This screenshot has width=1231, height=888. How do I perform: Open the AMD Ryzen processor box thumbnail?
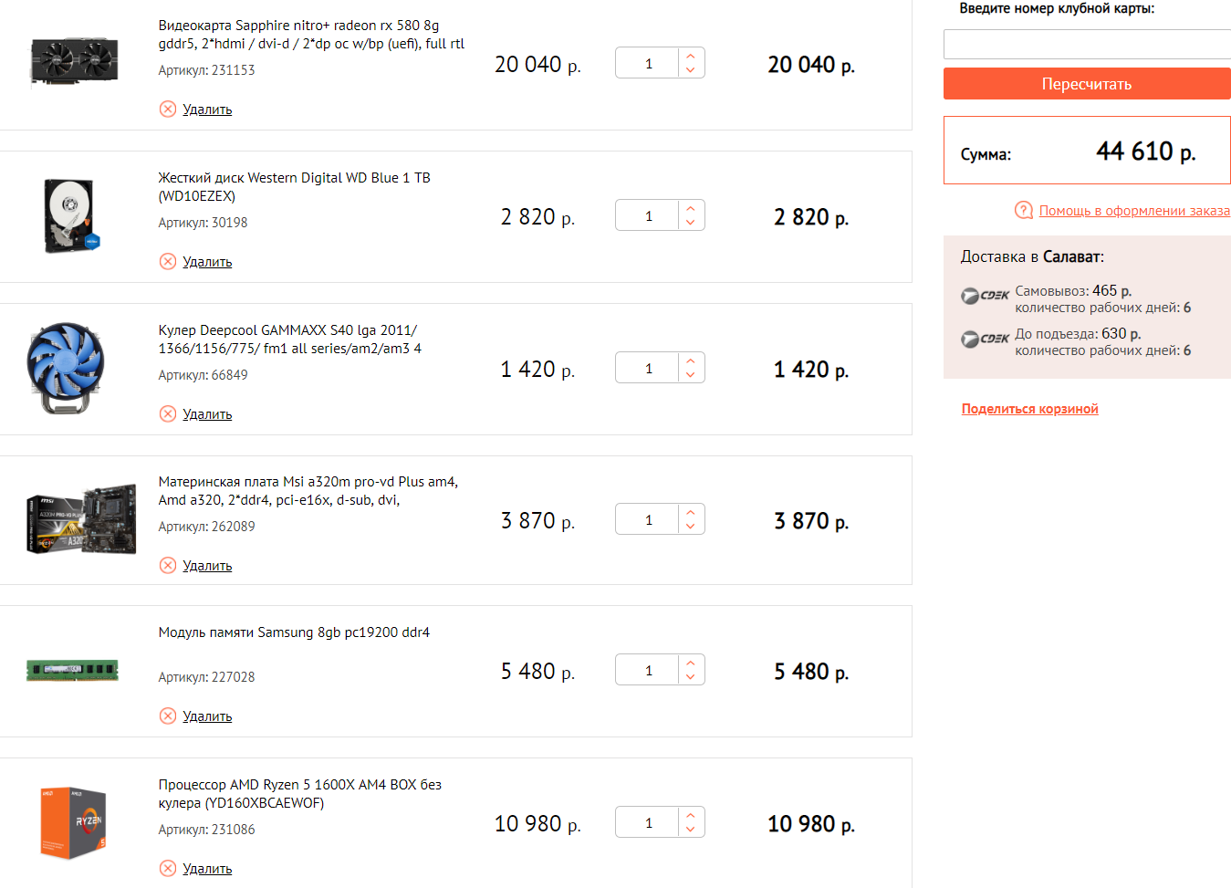(73, 823)
